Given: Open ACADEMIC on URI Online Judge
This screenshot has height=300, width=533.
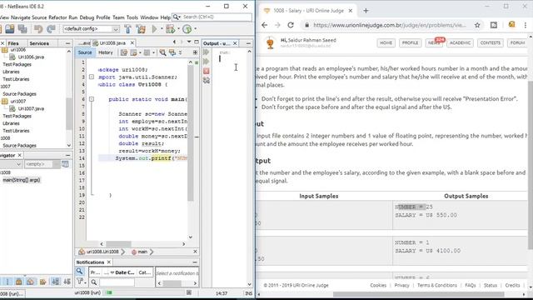Looking at the screenshot, I should [x=460, y=42].
